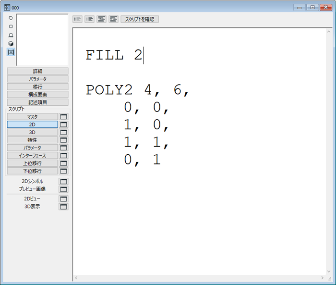This screenshot has height=285, width=336.
Task: Place cursor on the FILL 2 line
Action: click(114, 55)
